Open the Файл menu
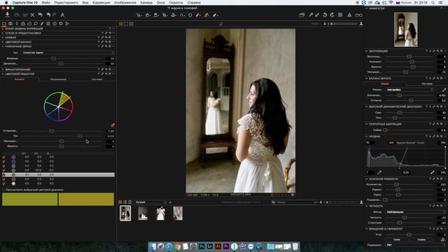Viewport: 448px width, 252px height. tap(45, 2)
